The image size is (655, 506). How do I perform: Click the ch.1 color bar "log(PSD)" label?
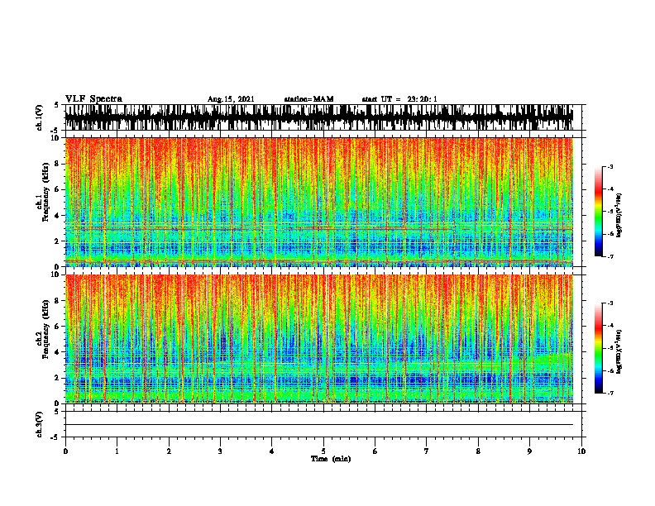click(619, 215)
